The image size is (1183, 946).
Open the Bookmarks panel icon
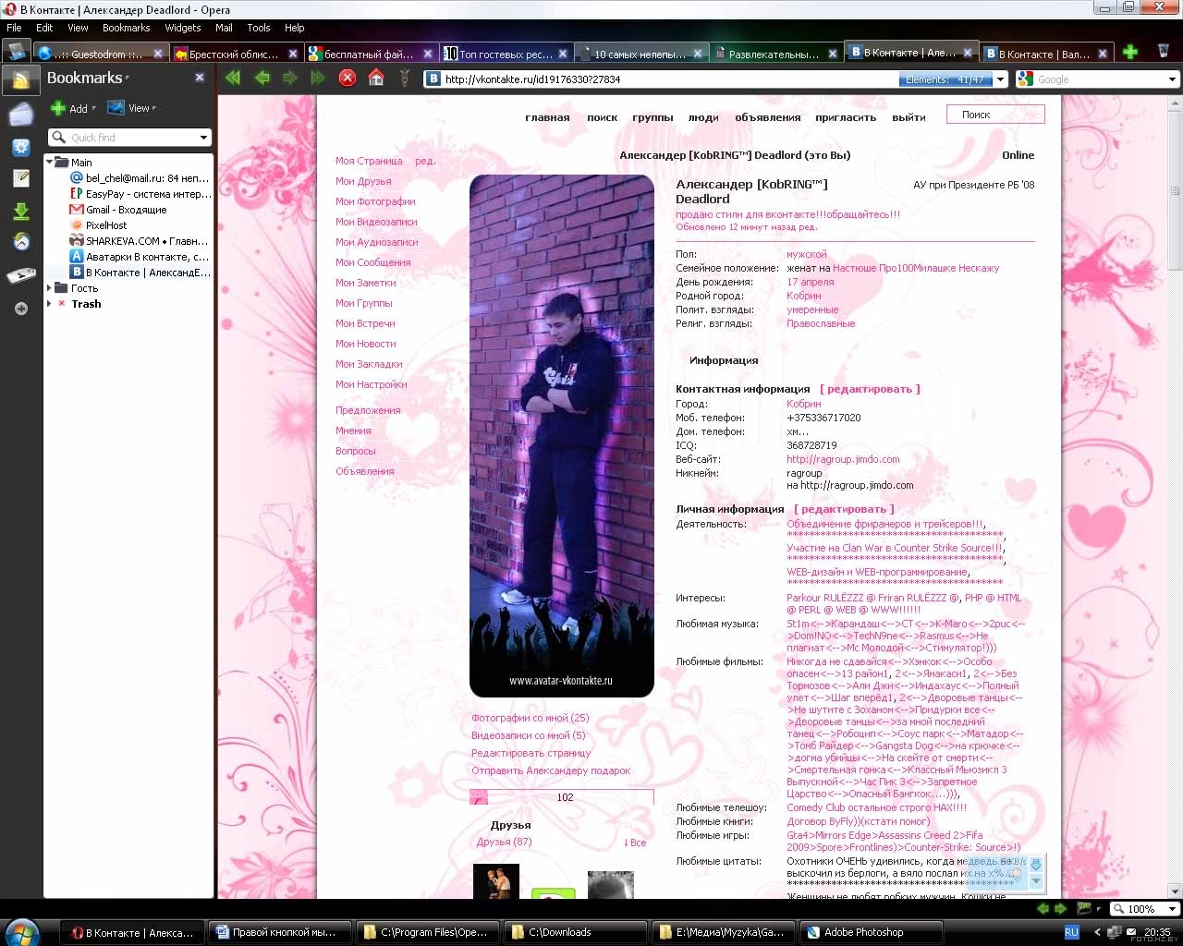(x=20, y=81)
